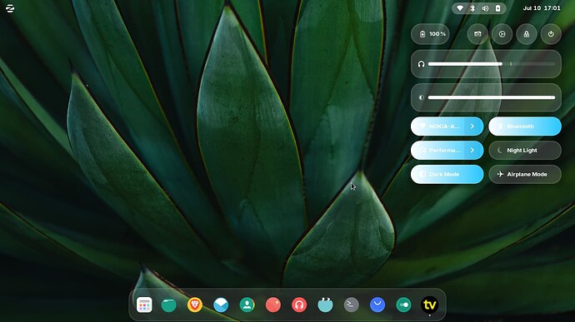The image size is (575, 322).
Task: Switch to the running tv app
Action: 429,305
